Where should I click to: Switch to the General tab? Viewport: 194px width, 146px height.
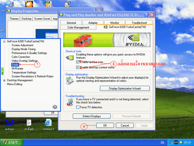coord(71,23)
